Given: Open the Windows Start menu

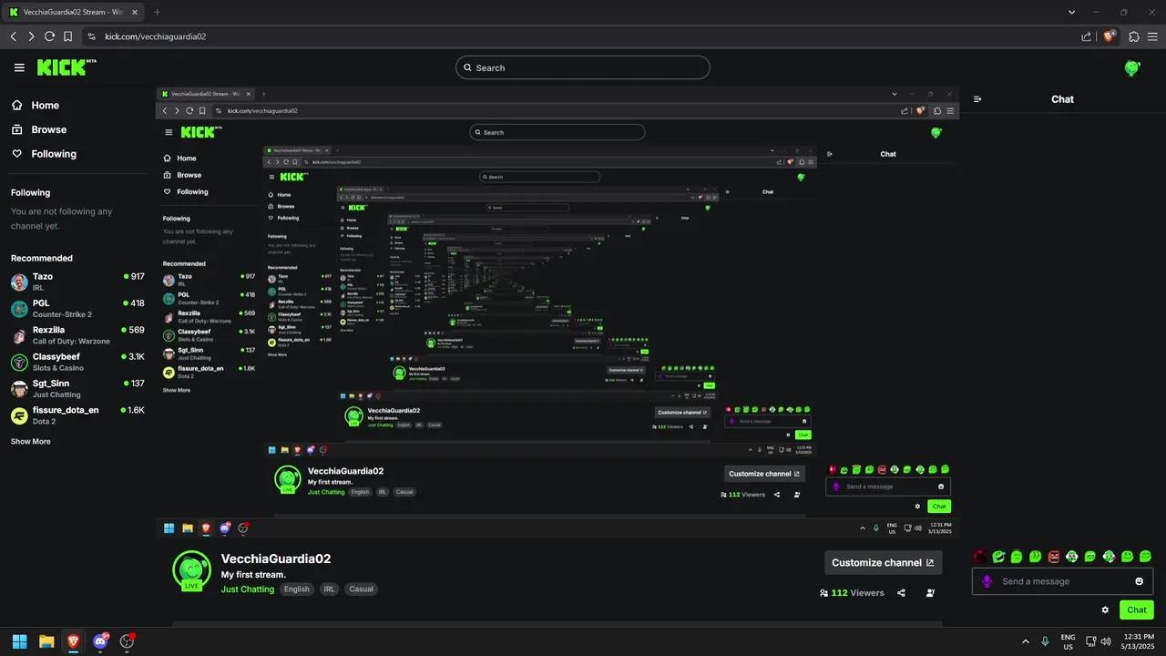Looking at the screenshot, I should 19,641.
